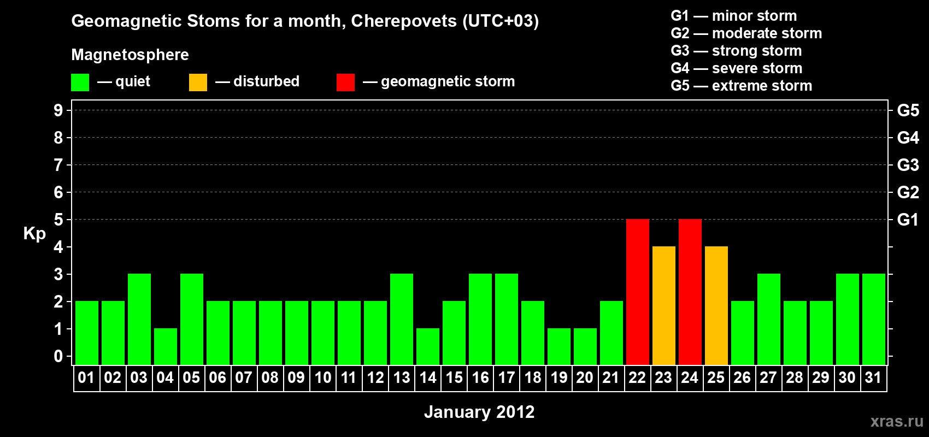Click the orange disturbed legend swatch
The height and width of the screenshot is (437, 929).
tap(198, 82)
